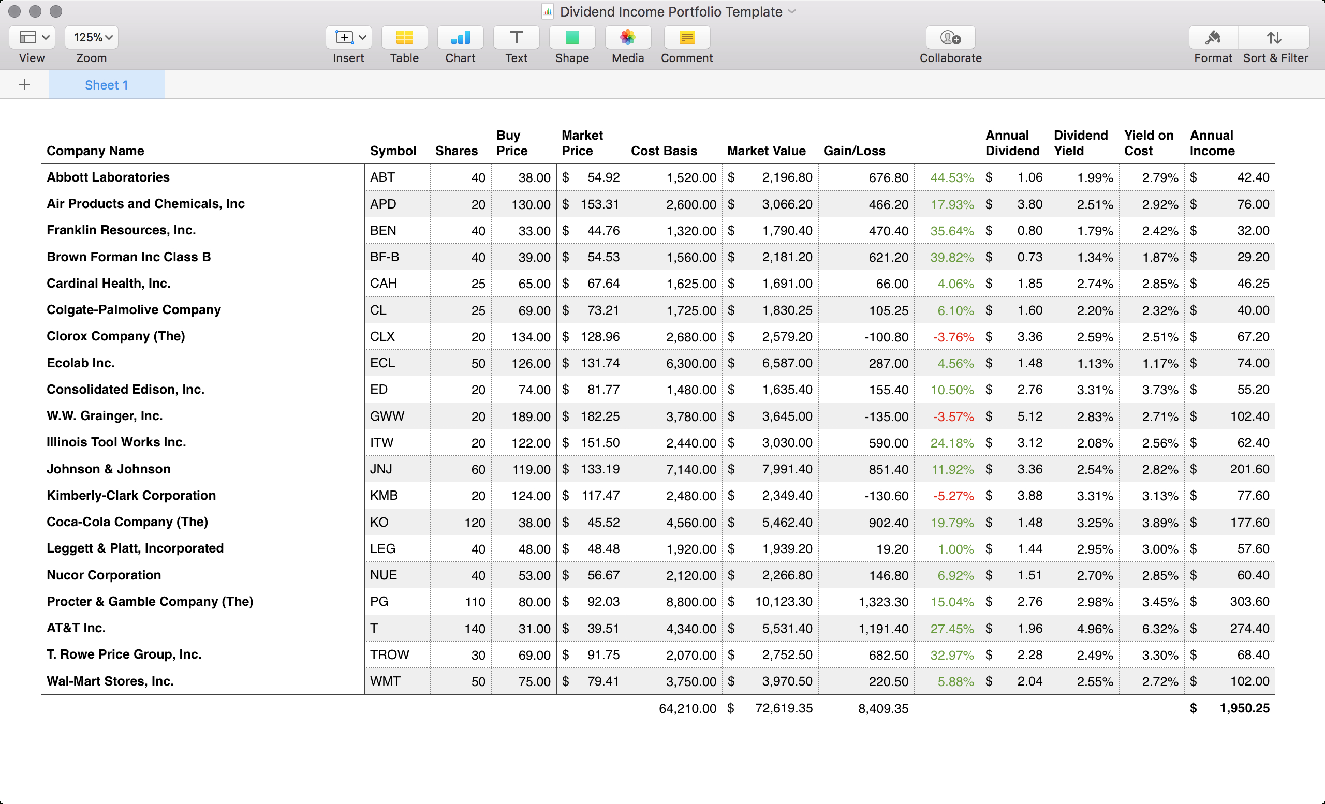Open document title dropdown chevron
This screenshot has height=804, width=1325.
[792, 12]
